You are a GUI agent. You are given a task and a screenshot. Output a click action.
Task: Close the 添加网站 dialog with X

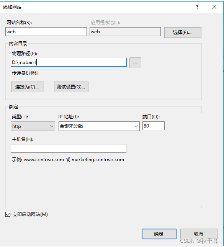click(x=214, y=7)
